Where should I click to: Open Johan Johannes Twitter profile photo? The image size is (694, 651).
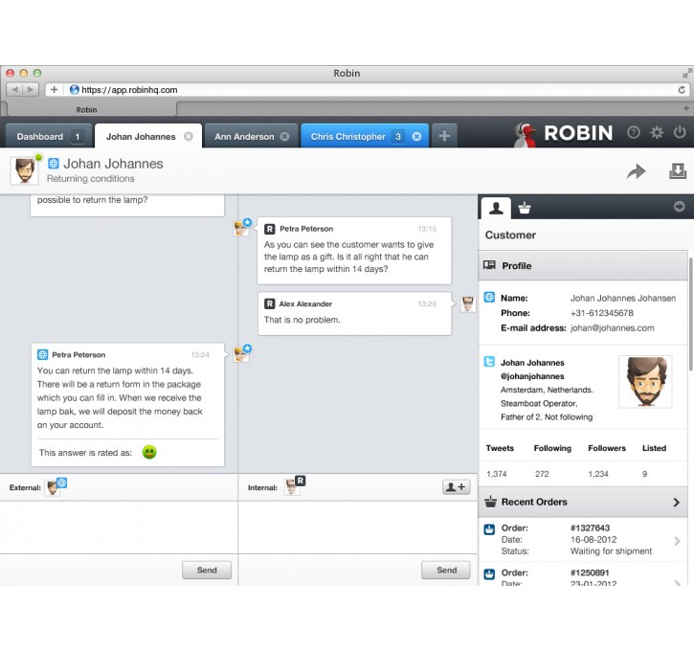[645, 381]
